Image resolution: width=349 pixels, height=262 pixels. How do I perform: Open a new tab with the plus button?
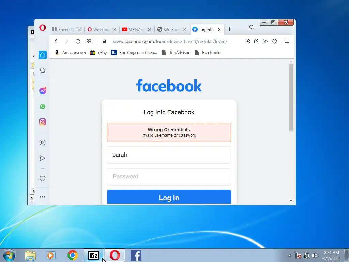point(229,29)
